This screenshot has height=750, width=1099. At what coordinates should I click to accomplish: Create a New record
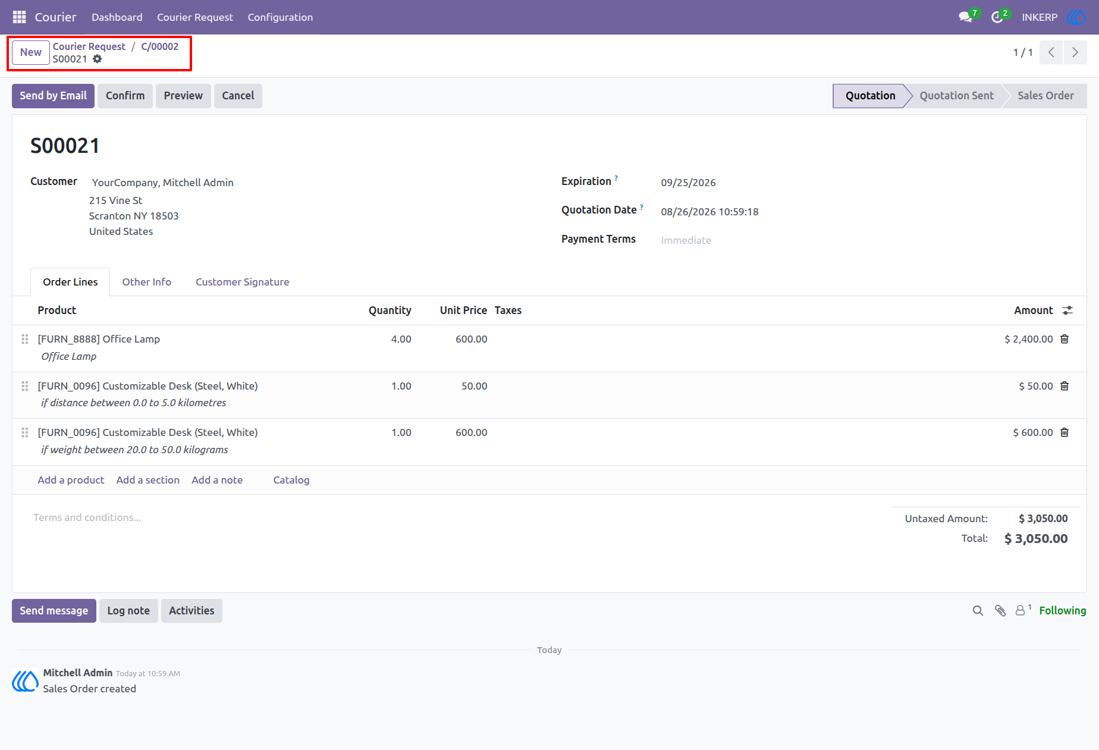click(31, 52)
